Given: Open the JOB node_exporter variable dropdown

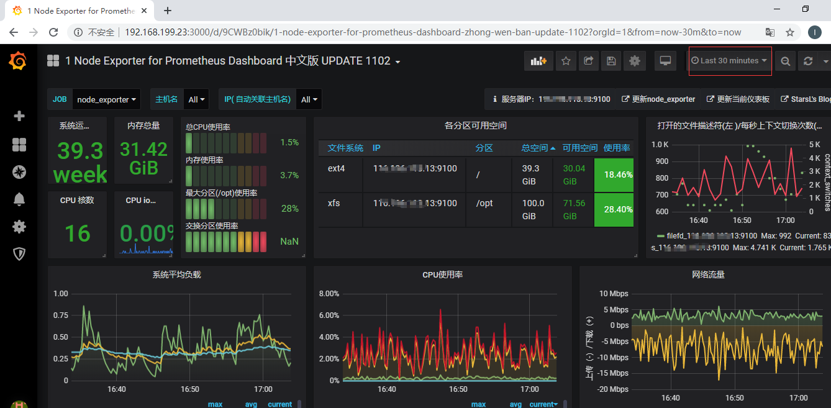Looking at the screenshot, I should click(x=107, y=99).
